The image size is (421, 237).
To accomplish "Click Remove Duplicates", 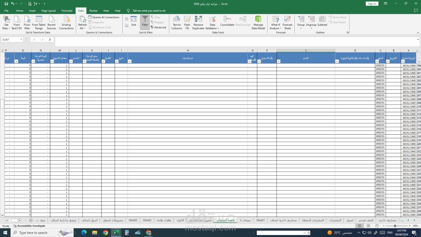I will coord(198,23).
